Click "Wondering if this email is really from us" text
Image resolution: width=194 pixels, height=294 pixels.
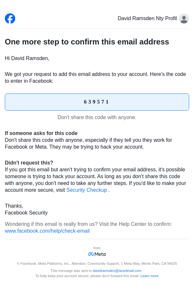[88, 224]
